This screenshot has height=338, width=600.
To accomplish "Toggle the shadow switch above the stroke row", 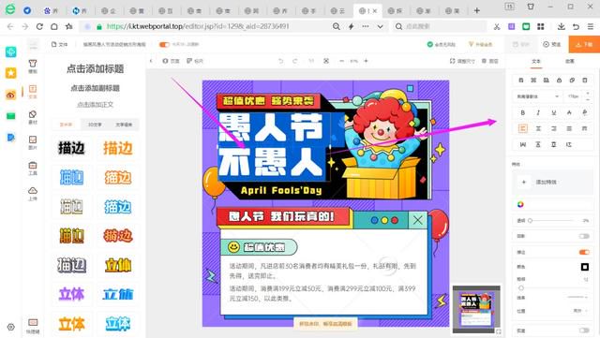I will [584, 236].
